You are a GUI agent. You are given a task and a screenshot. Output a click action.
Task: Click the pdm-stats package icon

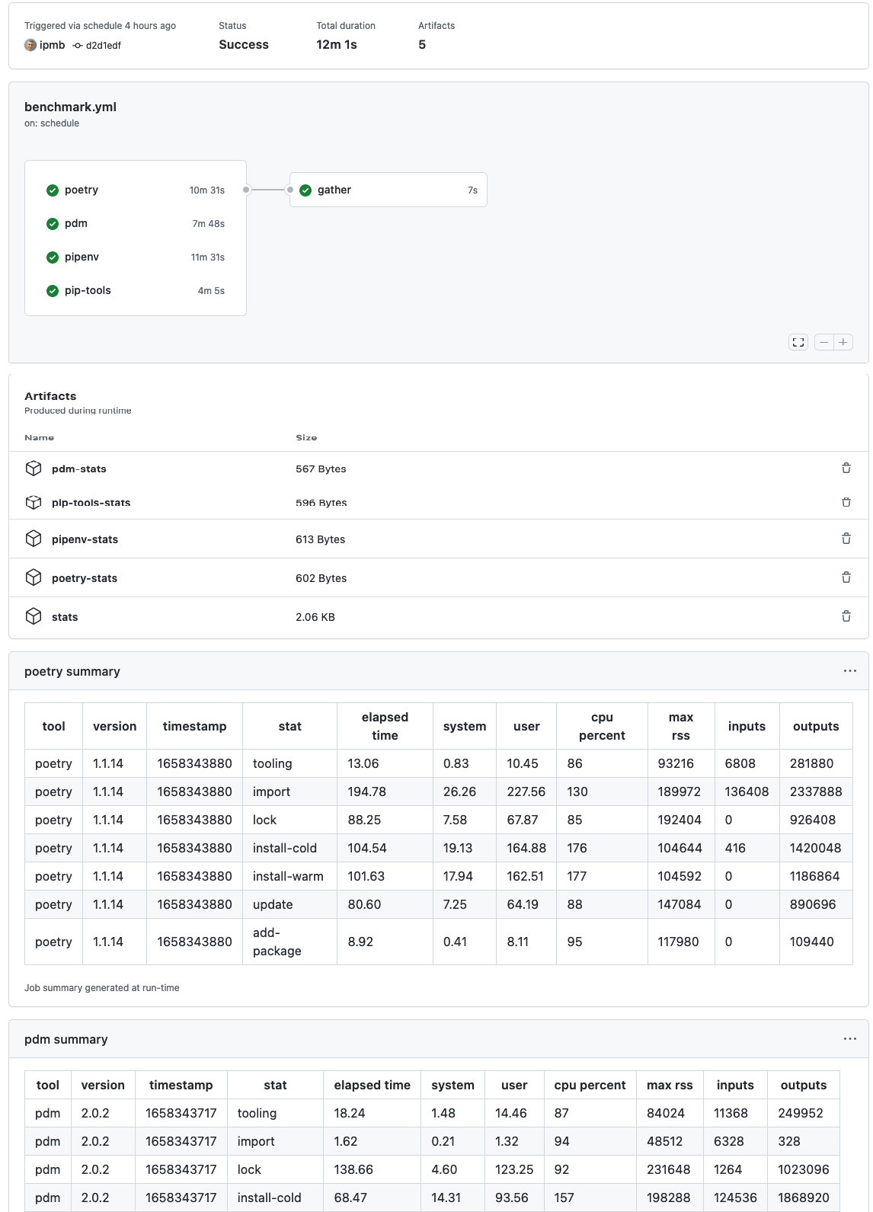tap(34, 468)
